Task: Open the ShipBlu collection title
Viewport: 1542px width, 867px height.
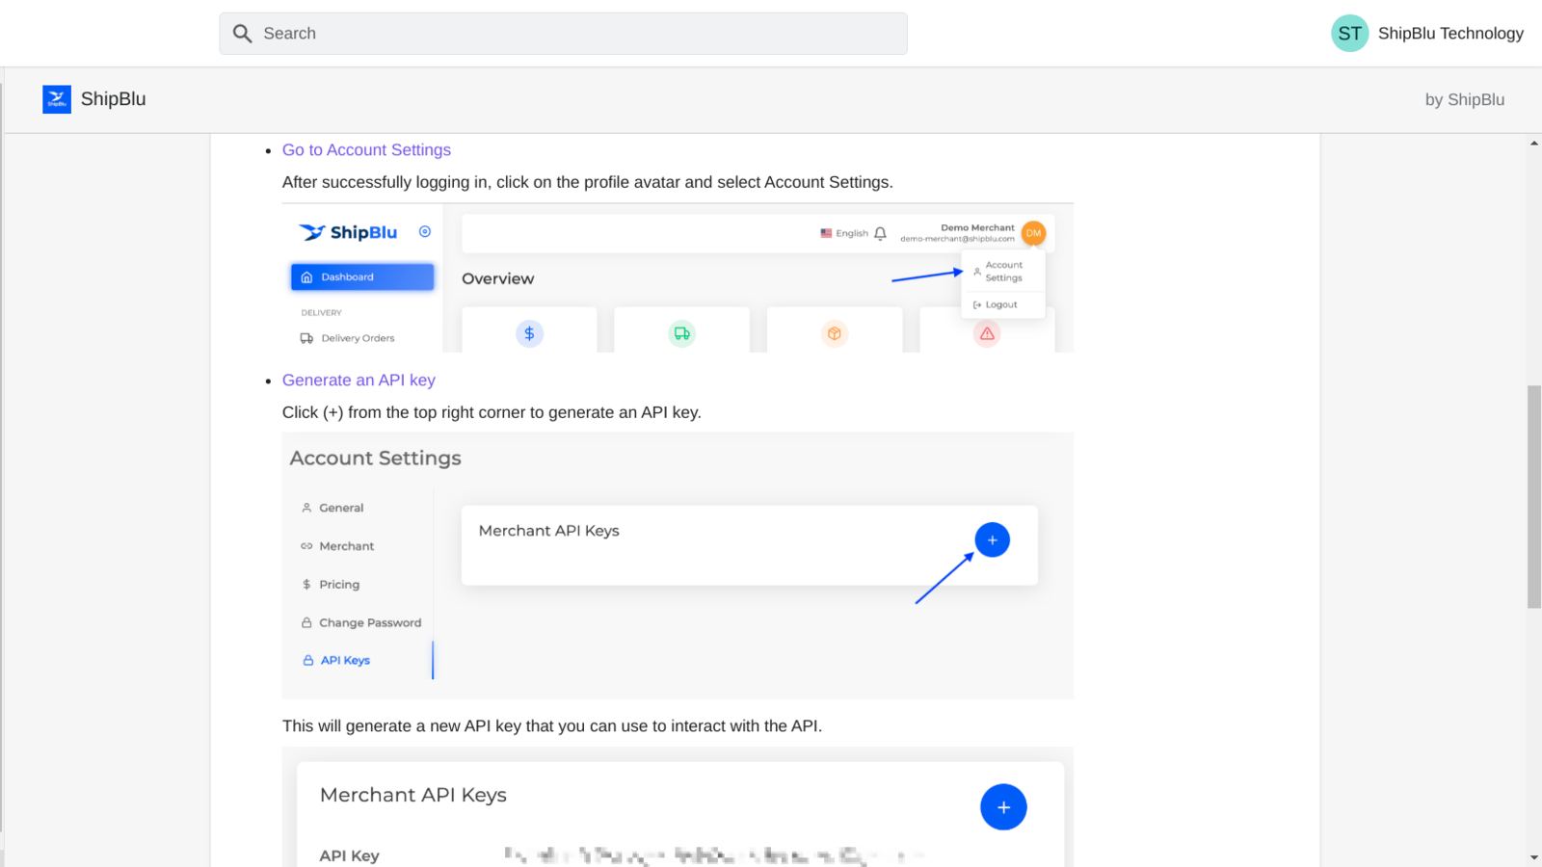Action: click(113, 99)
